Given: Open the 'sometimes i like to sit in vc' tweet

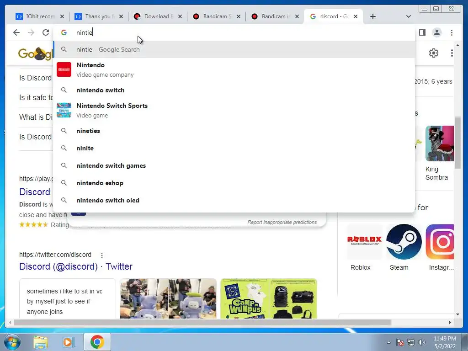Looking at the screenshot, I should (x=68, y=298).
